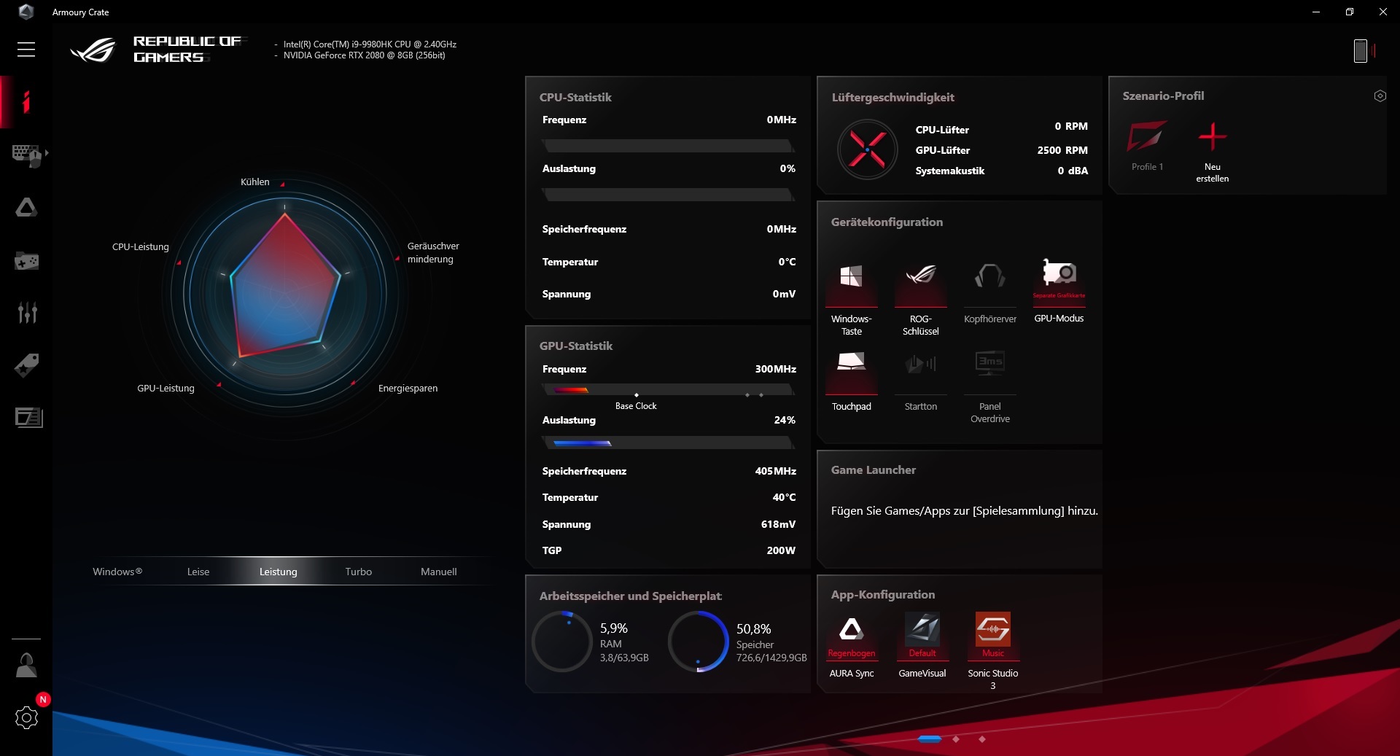Image resolution: width=1400 pixels, height=756 pixels.
Task: Open the Game Library controller sidebar icon
Action: (26, 261)
